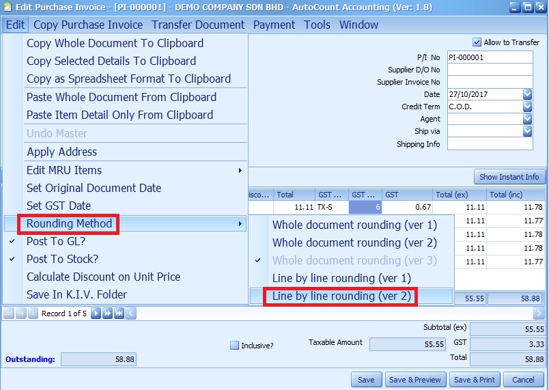Expand the Credit Term dropdown

527,107
